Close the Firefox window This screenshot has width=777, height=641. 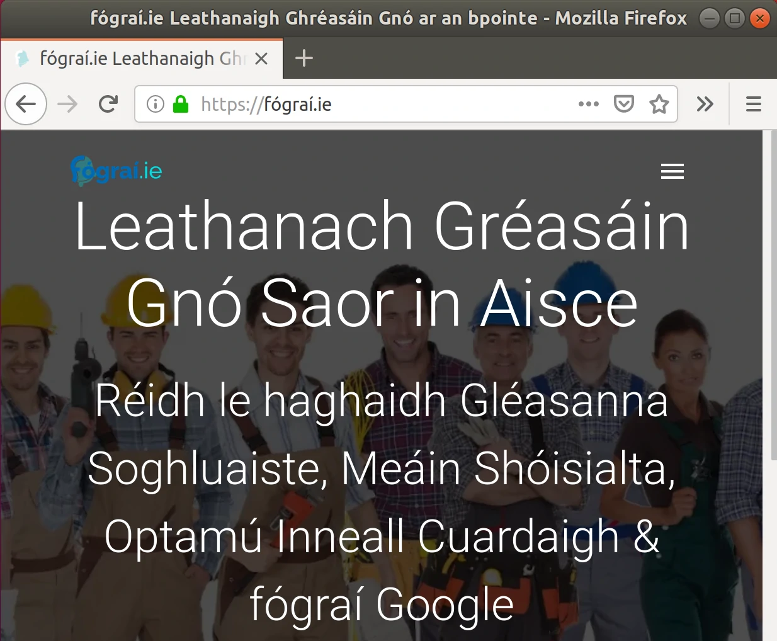pos(760,18)
